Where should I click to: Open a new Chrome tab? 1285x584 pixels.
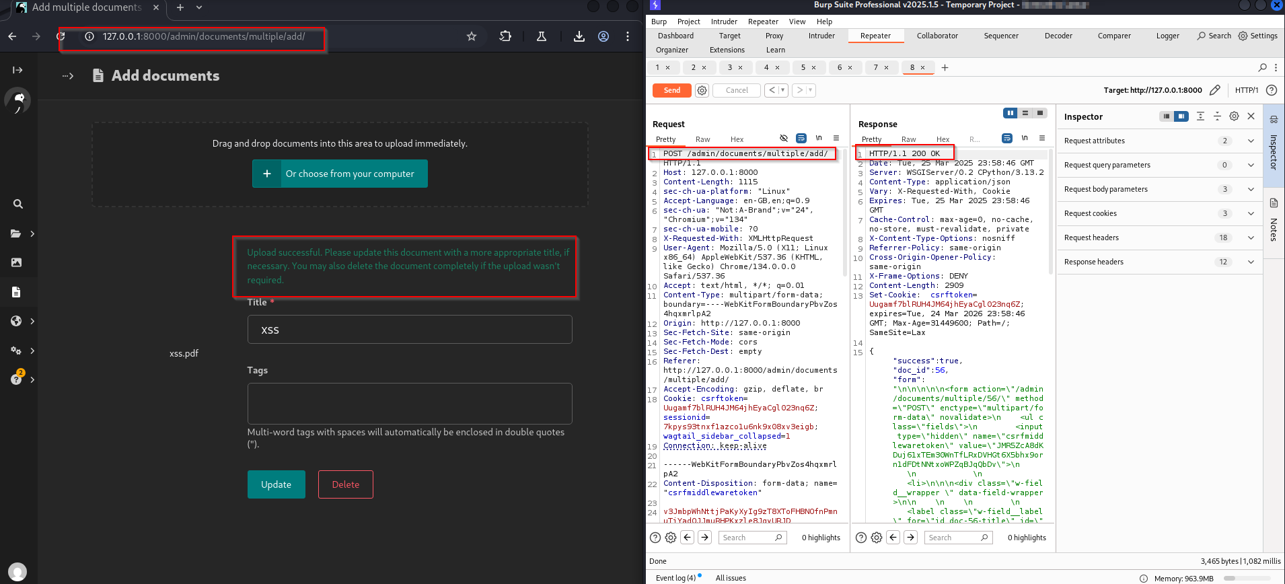[180, 7]
